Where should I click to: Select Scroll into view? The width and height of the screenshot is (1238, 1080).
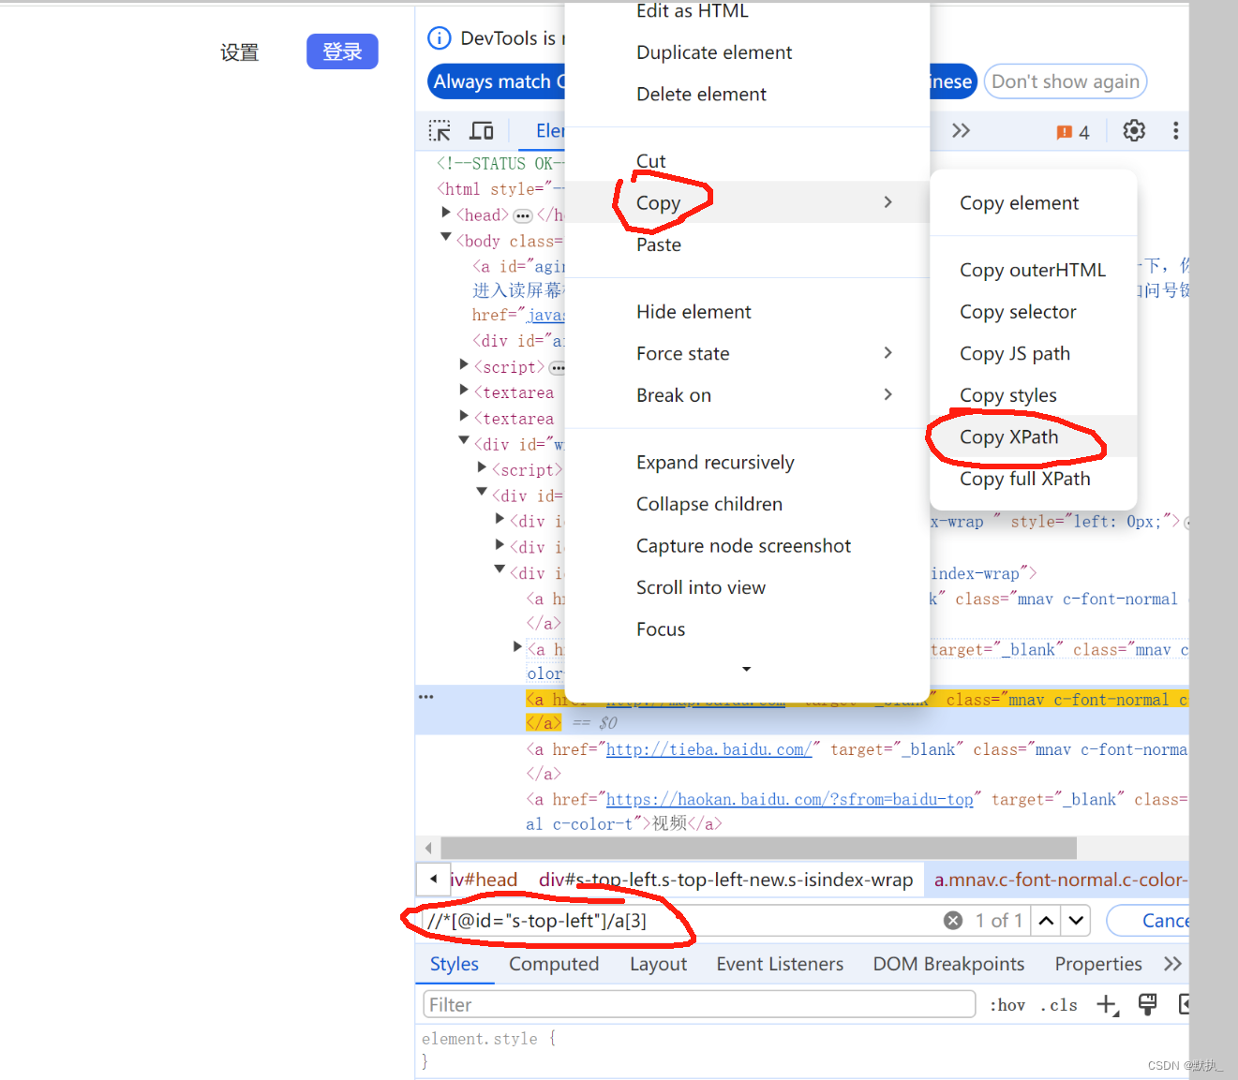(747, 587)
